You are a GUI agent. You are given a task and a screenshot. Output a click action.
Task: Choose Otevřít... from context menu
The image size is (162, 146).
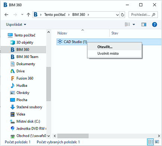pos(115,47)
